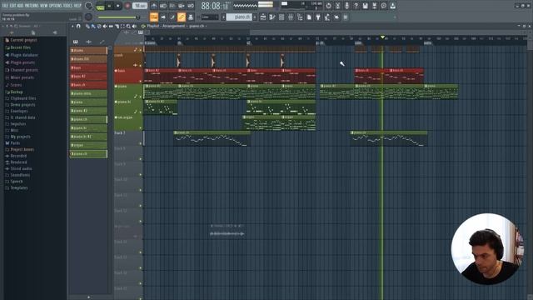Screen dimensions: 533x300
Task: Click the tempo field showing 98
Action: pyautogui.click(x=140, y=6)
